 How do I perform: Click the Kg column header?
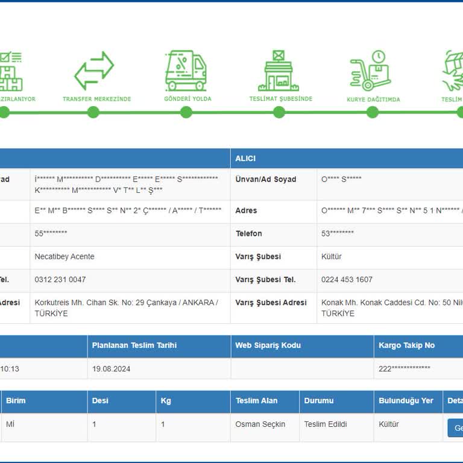pyautogui.click(x=193, y=401)
